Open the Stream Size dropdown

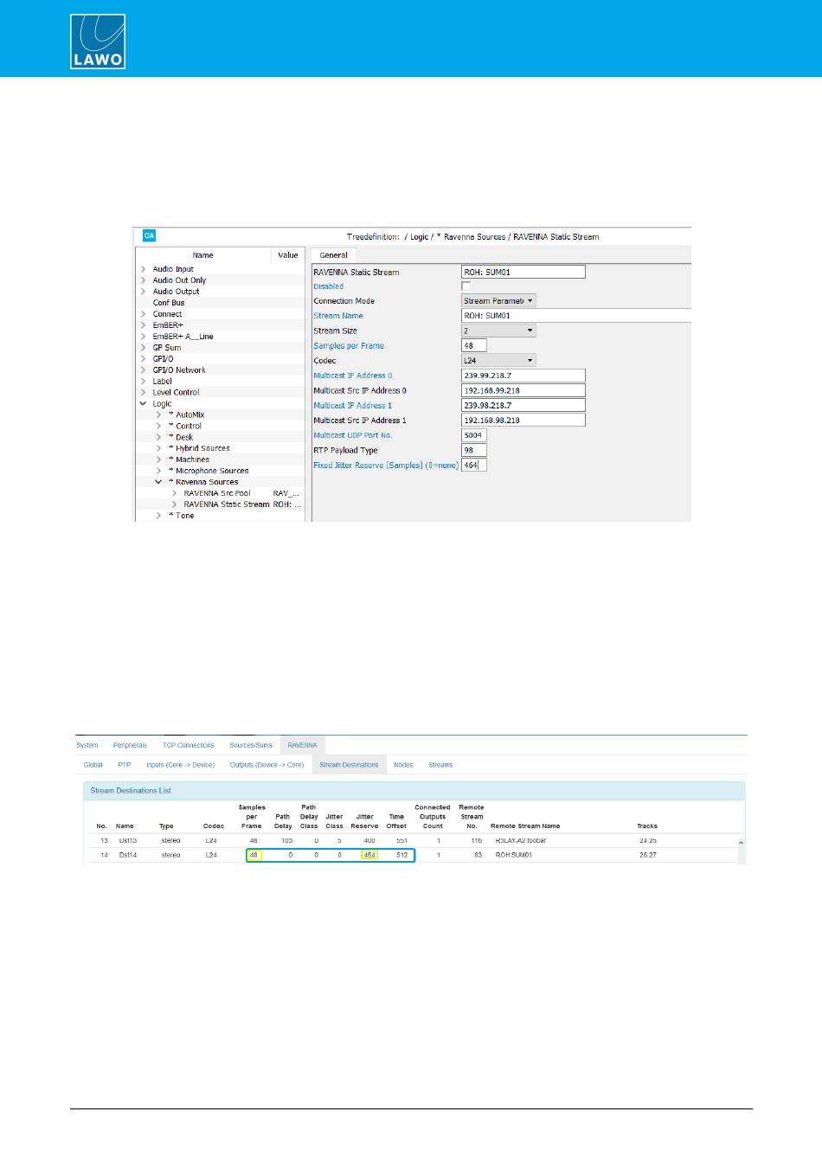pyautogui.click(x=498, y=331)
